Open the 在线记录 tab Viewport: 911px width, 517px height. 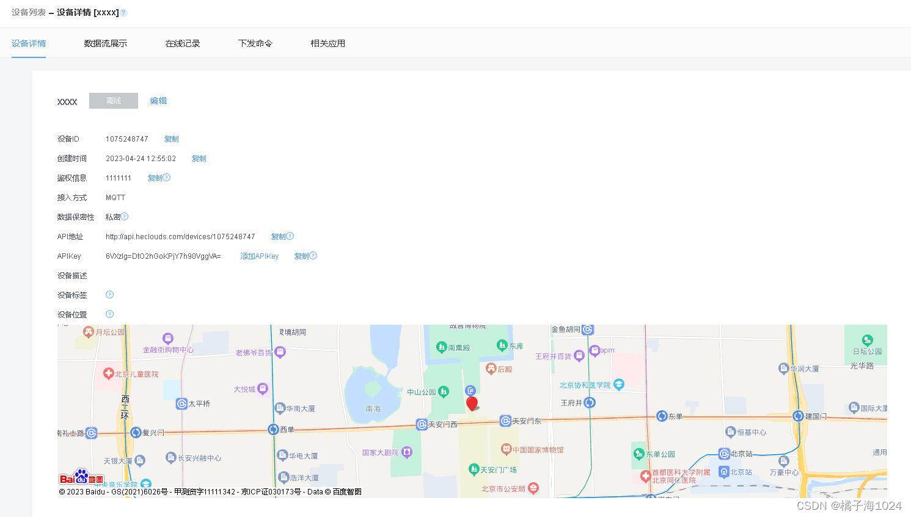coord(183,43)
